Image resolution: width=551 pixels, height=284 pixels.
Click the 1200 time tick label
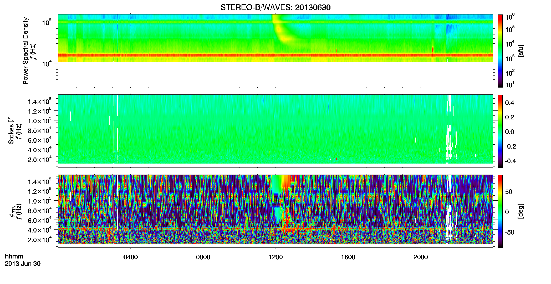(x=276, y=257)
